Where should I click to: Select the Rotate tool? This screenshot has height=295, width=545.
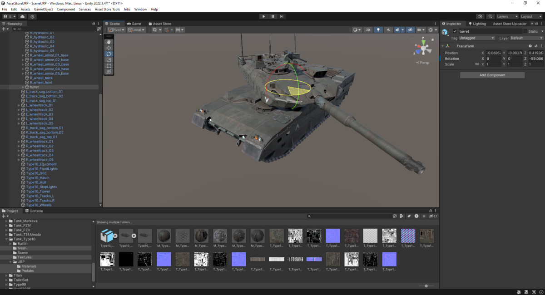pyautogui.click(x=109, y=53)
